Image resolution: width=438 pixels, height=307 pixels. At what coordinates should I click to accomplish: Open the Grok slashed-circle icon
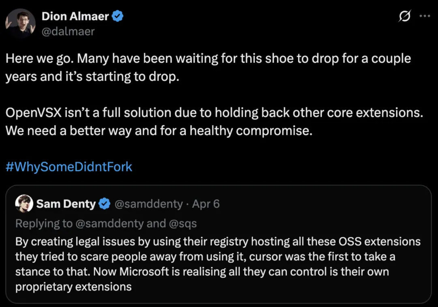pos(404,16)
